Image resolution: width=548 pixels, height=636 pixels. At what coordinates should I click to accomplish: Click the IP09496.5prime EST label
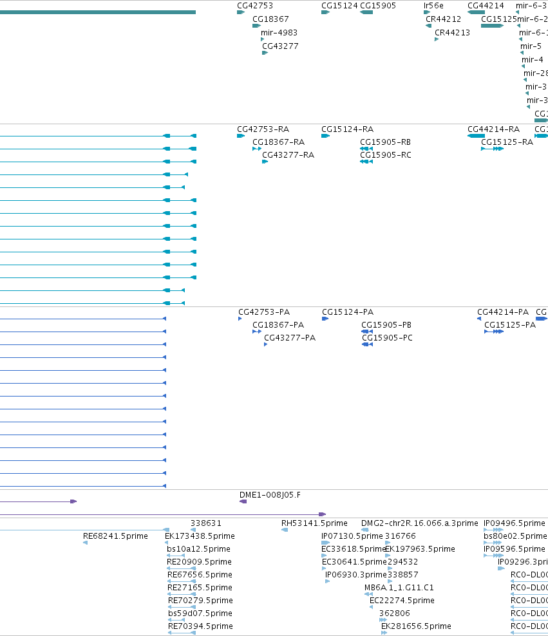515,523
